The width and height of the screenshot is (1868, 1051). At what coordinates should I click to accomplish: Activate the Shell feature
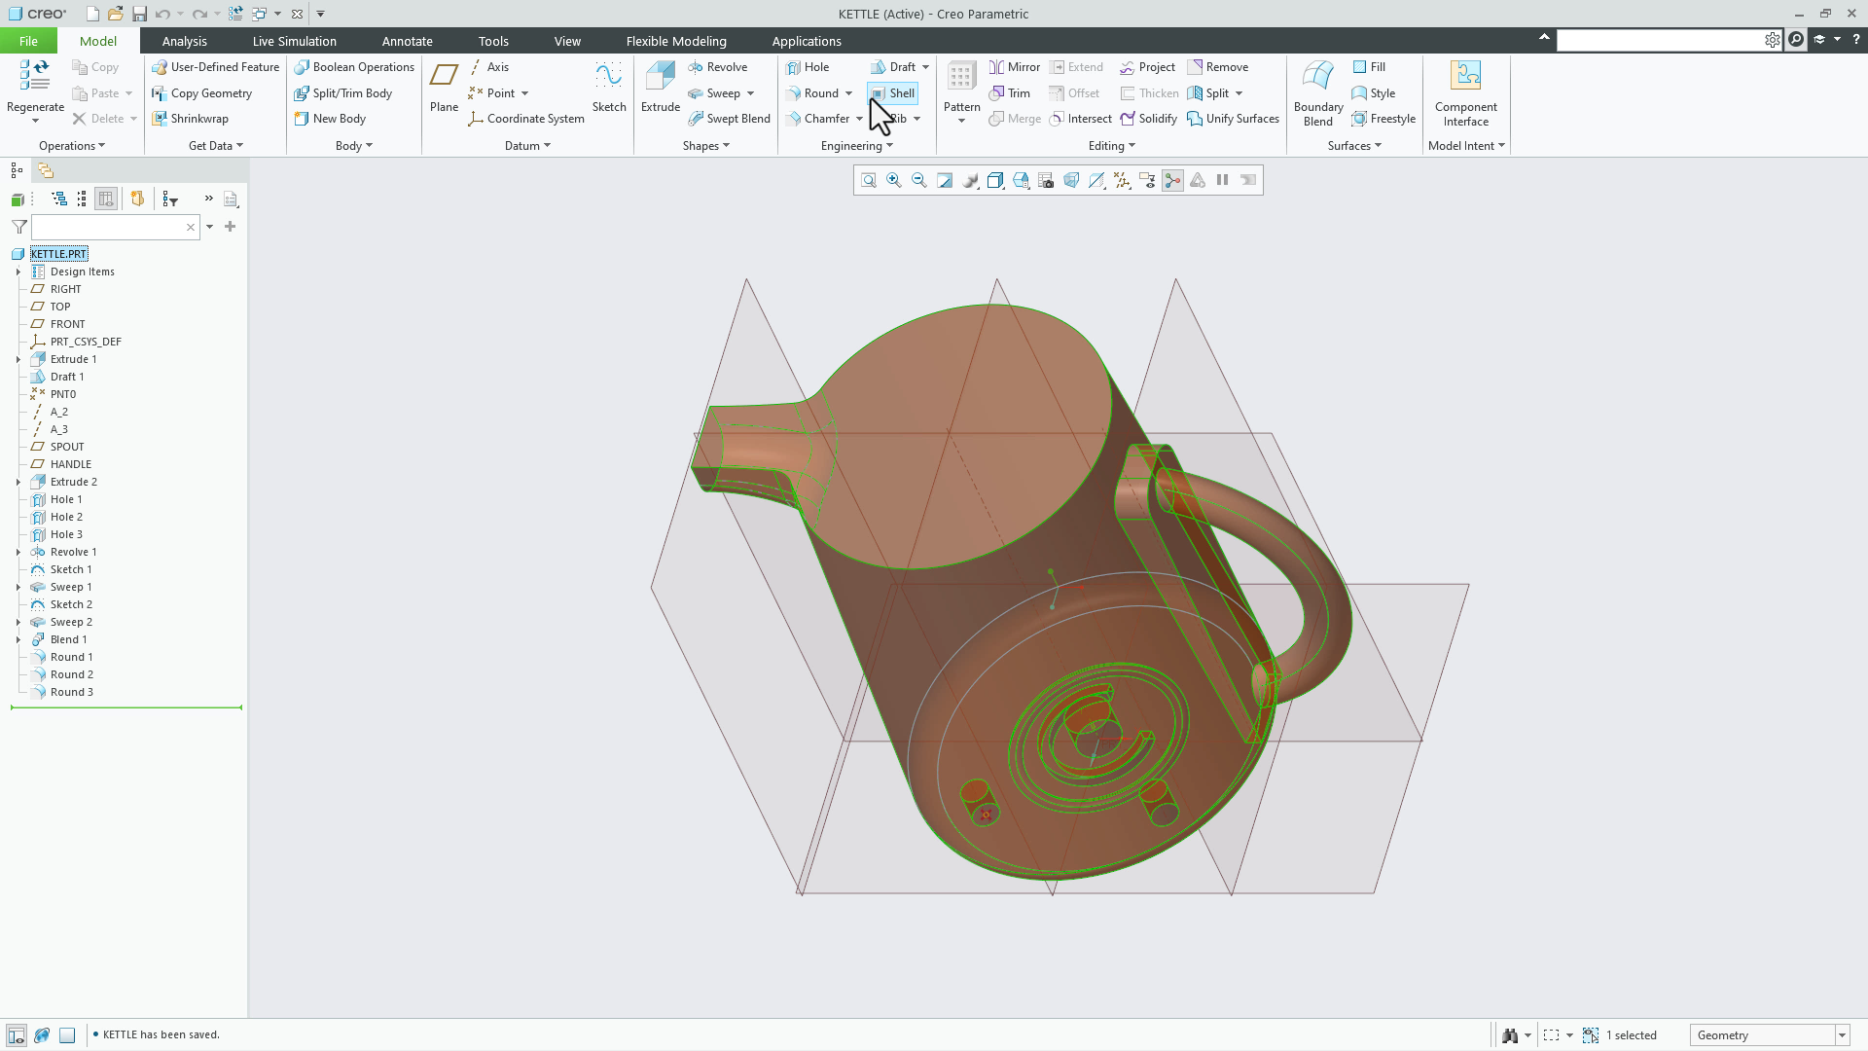pyautogui.click(x=892, y=93)
